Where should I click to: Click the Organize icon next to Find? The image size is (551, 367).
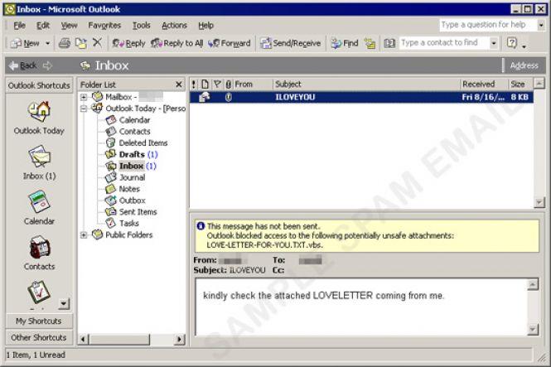pos(370,43)
